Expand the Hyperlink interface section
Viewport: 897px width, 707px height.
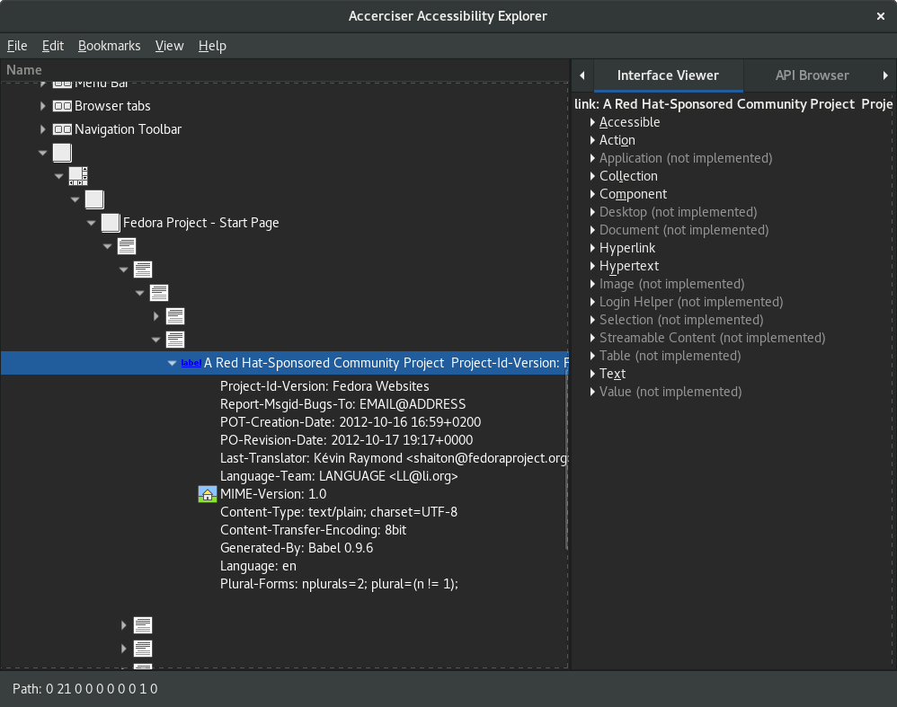[x=592, y=248]
